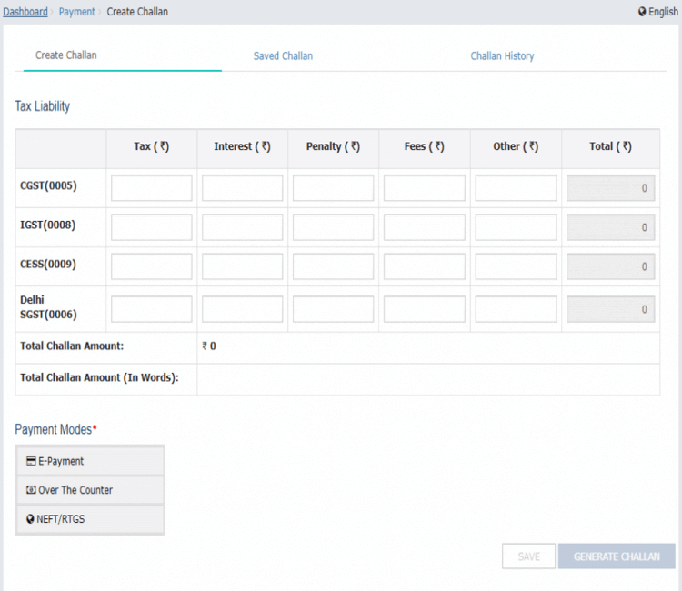Focus the CESS(0009) Fees input field

point(425,266)
